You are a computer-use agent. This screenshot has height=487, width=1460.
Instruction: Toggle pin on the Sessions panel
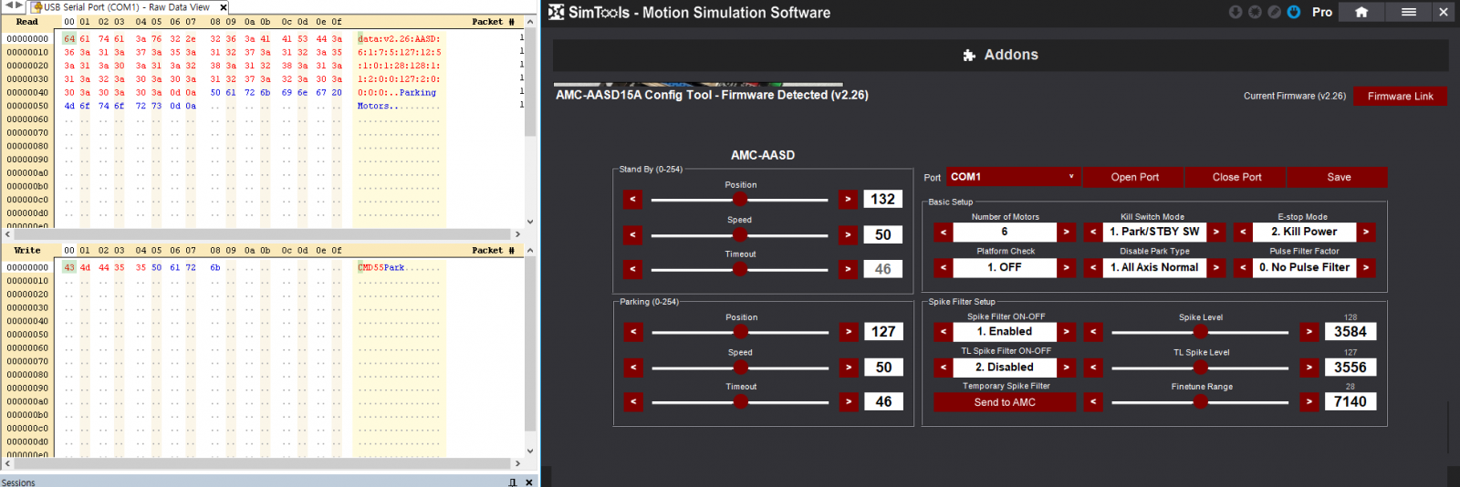(x=513, y=482)
